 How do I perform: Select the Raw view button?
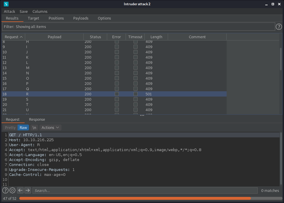(x=23, y=127)
